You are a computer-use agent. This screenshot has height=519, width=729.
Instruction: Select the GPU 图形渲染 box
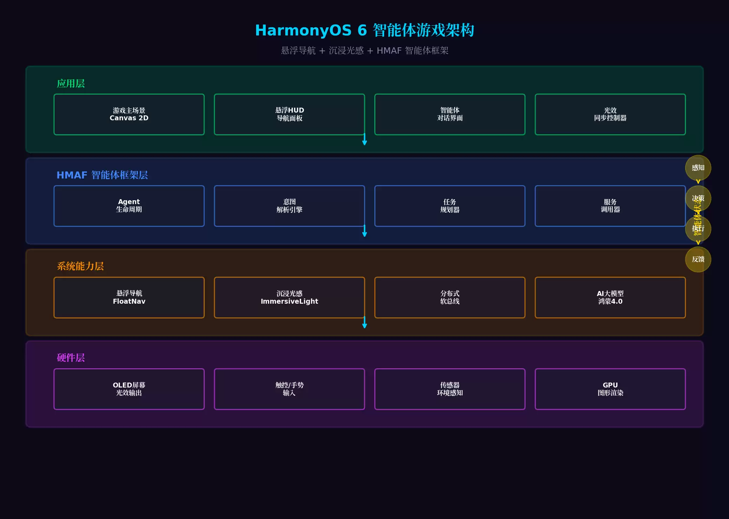pyautogui.click(x=610, y=389)
